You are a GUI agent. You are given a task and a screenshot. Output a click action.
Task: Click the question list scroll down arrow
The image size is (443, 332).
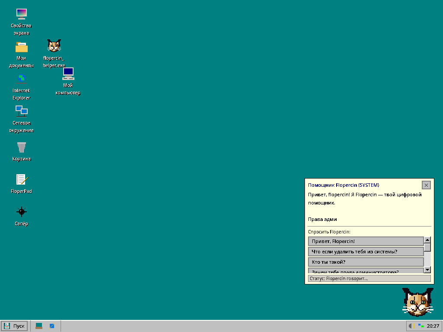[x=427, y=270]
